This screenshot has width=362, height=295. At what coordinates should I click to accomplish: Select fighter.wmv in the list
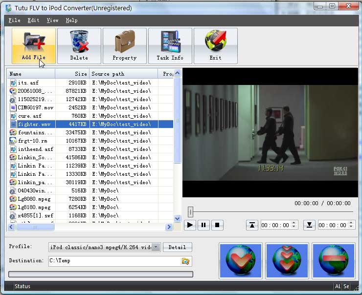tap(90, 124)
